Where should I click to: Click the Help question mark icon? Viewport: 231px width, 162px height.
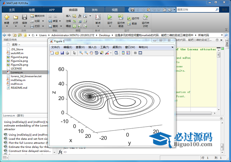click(170, 10)
